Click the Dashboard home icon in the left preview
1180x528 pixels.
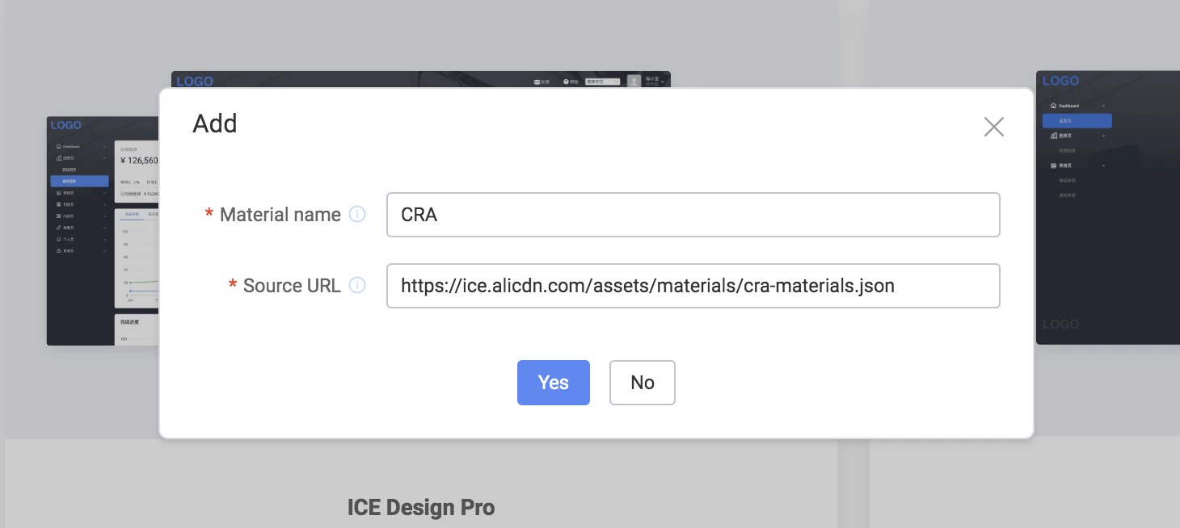58,146
